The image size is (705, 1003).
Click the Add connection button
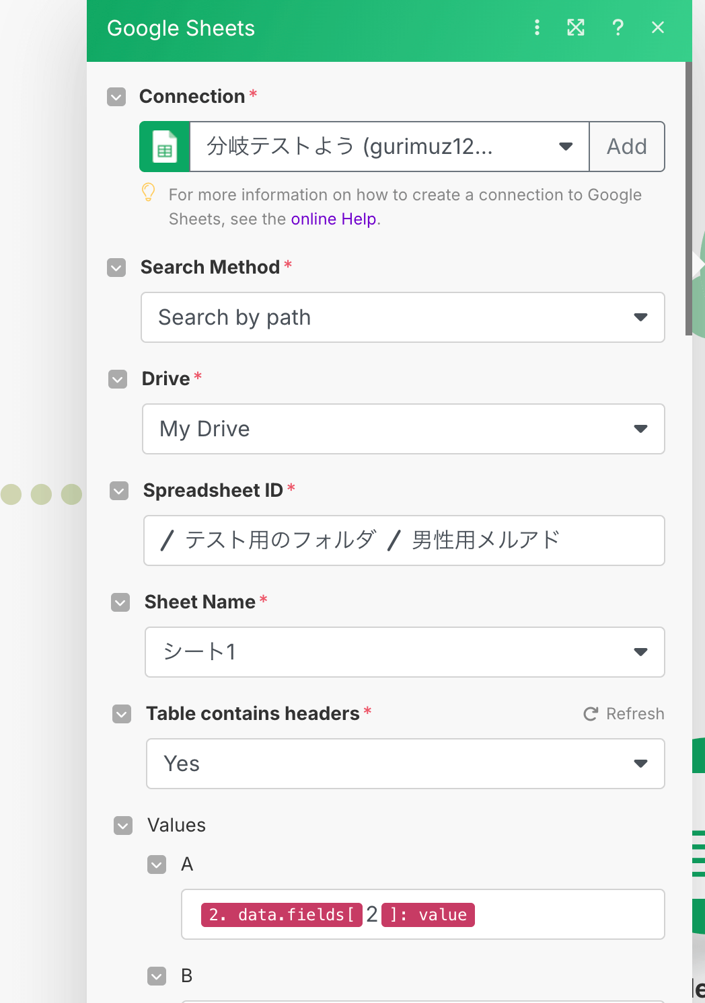click(x=627, y=147)
